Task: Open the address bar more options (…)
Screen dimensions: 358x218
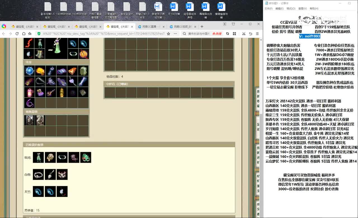Action: [175, 34]
